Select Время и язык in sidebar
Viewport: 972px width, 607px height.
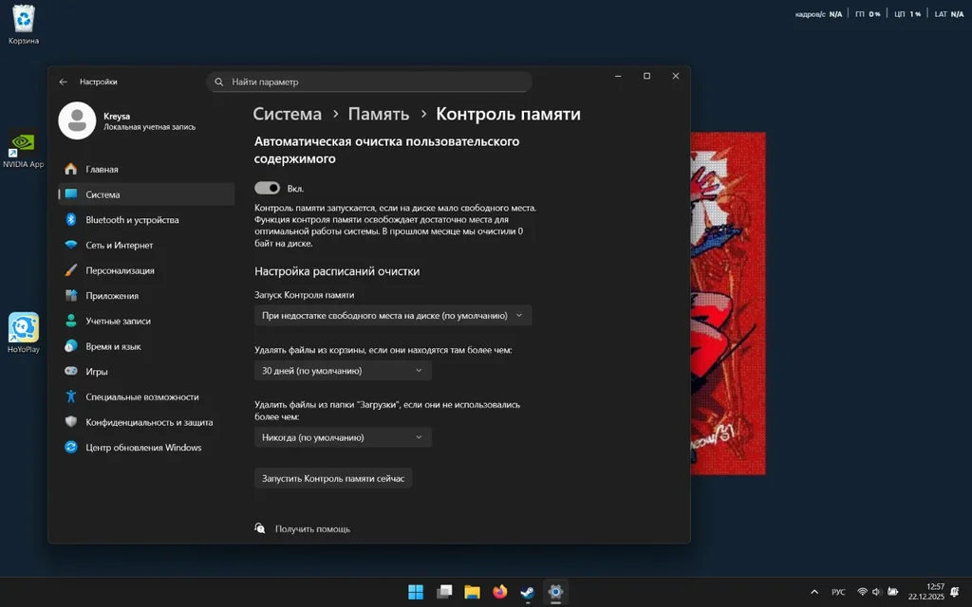(113, 346)
